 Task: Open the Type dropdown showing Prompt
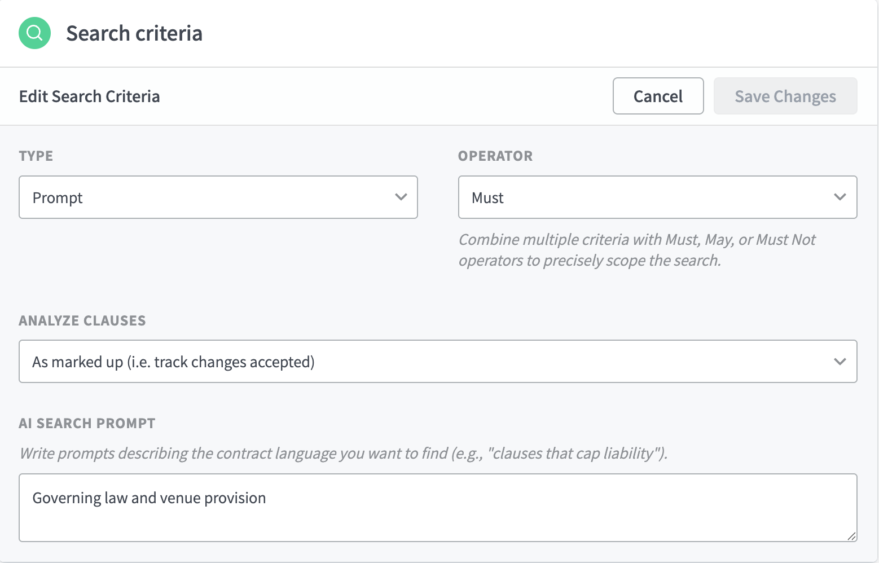[218, 197]
